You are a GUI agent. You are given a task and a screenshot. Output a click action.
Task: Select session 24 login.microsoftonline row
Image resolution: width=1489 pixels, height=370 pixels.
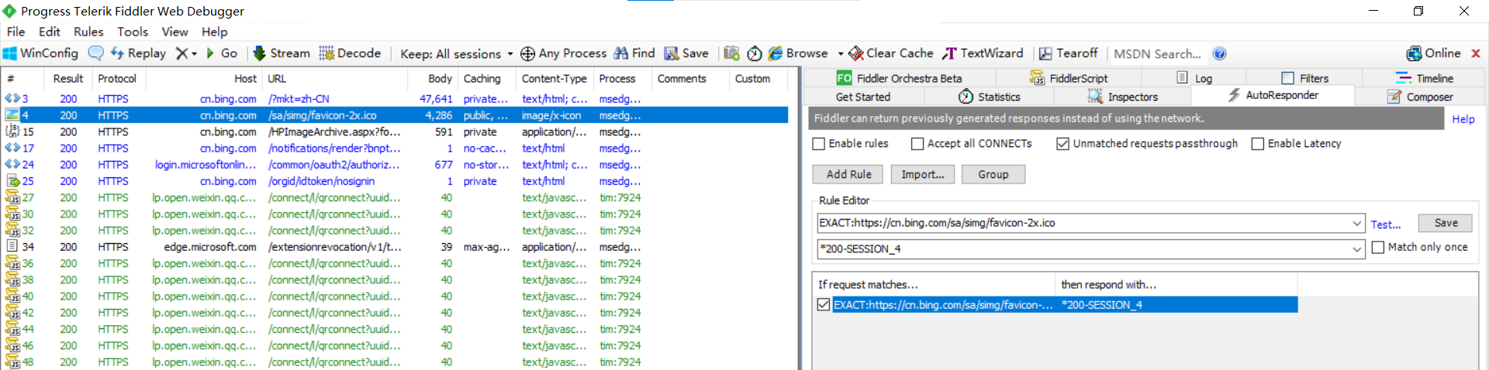(396, 165)
